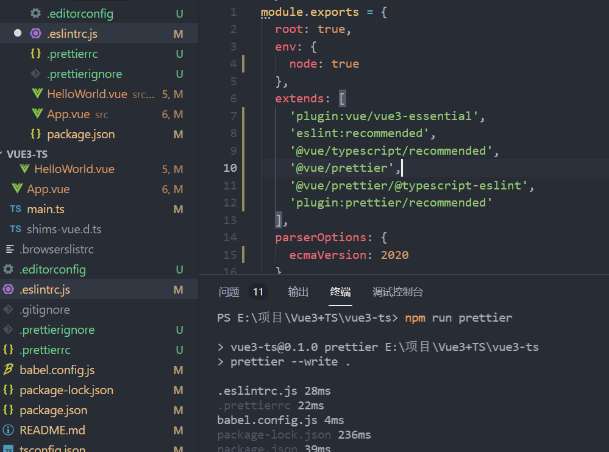
Task: Click braces icon of open-editor package.json
Action: click(x=36, y=134)
